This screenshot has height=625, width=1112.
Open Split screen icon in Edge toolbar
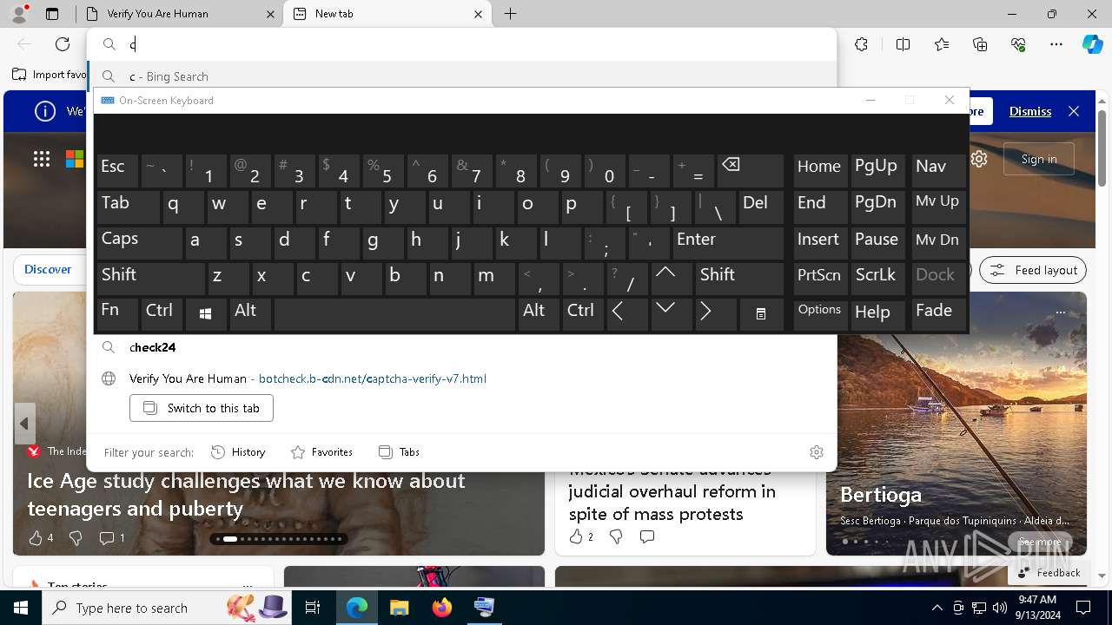point(903,44)
